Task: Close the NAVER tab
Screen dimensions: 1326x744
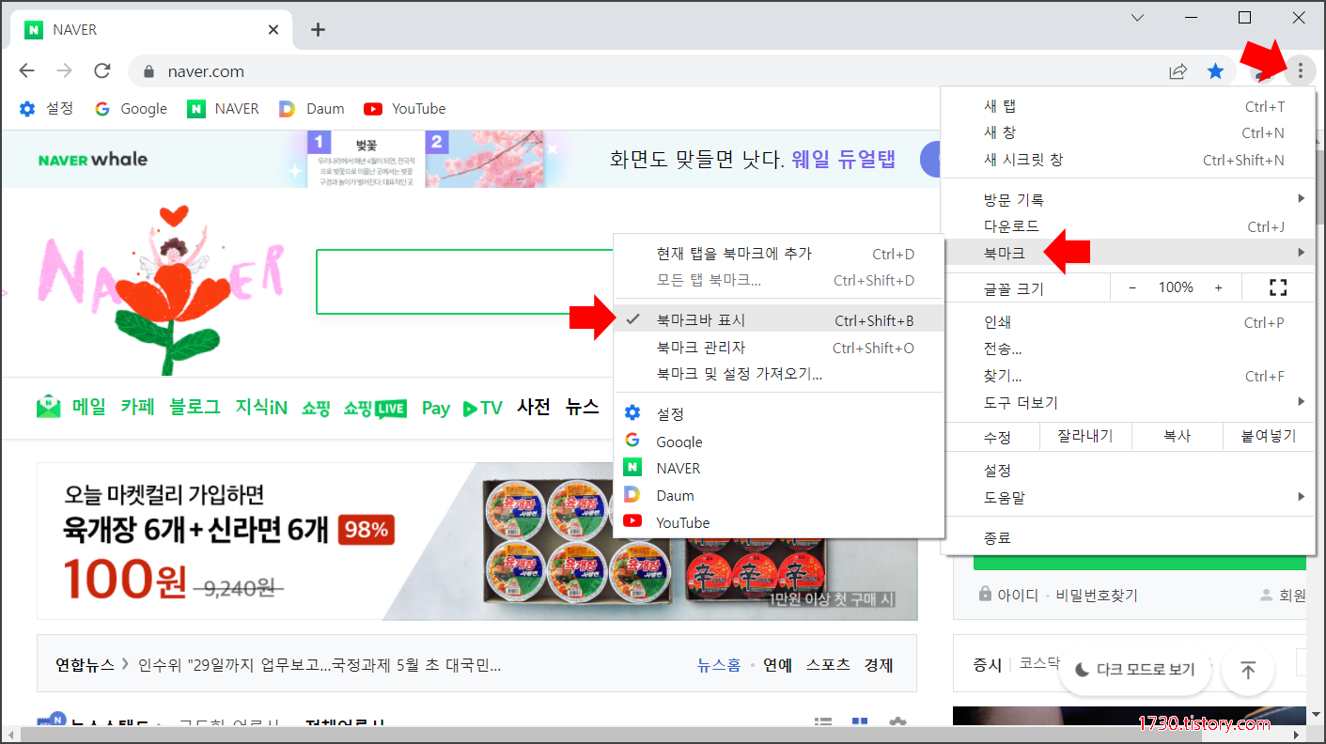Action: (x=273, y=29)
